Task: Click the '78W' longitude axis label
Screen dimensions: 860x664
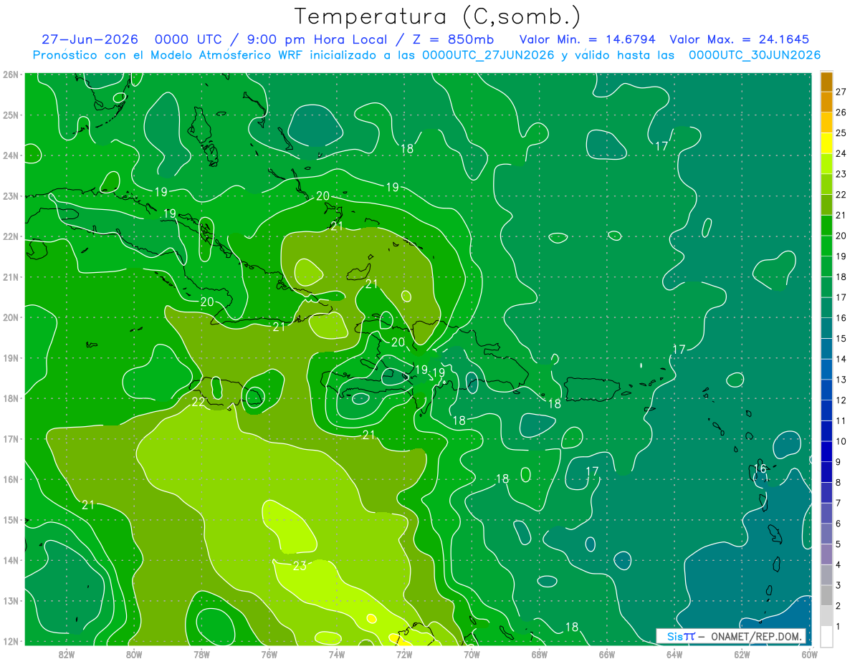Action: tap(201, 653)
